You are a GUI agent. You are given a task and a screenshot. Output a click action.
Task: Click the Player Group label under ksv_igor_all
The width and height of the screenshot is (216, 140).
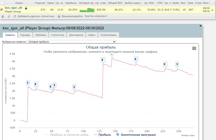[13, 12]
